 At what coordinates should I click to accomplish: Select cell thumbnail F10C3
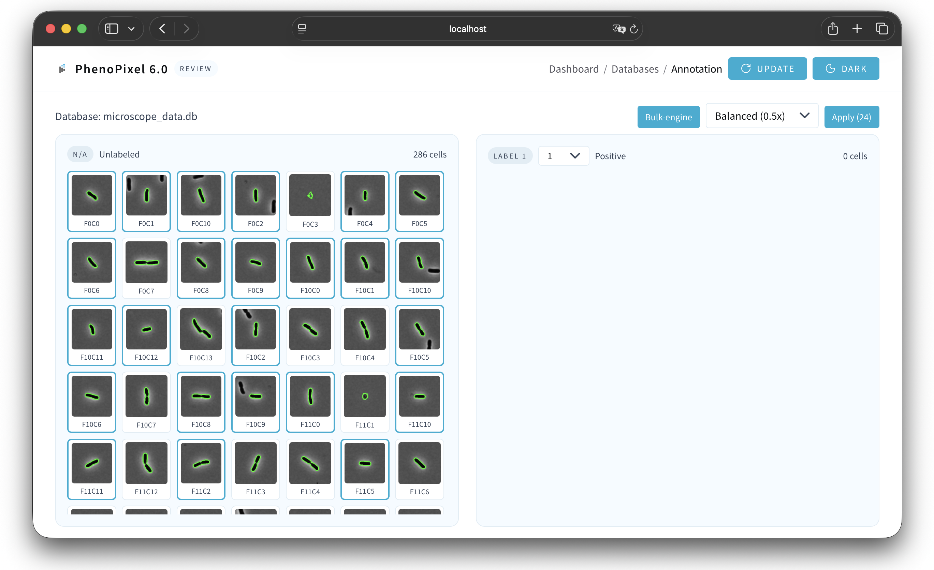pyautogui.click(x=310, y=329)
